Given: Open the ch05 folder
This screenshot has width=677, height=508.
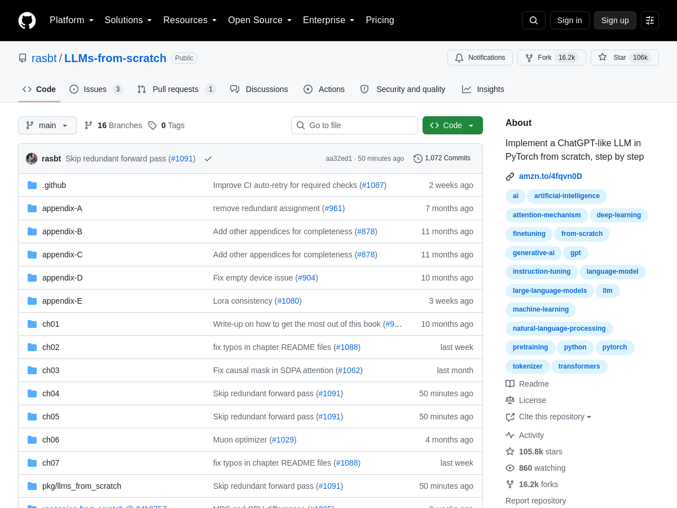Looking at the screenshot, I should pos(51,417).
